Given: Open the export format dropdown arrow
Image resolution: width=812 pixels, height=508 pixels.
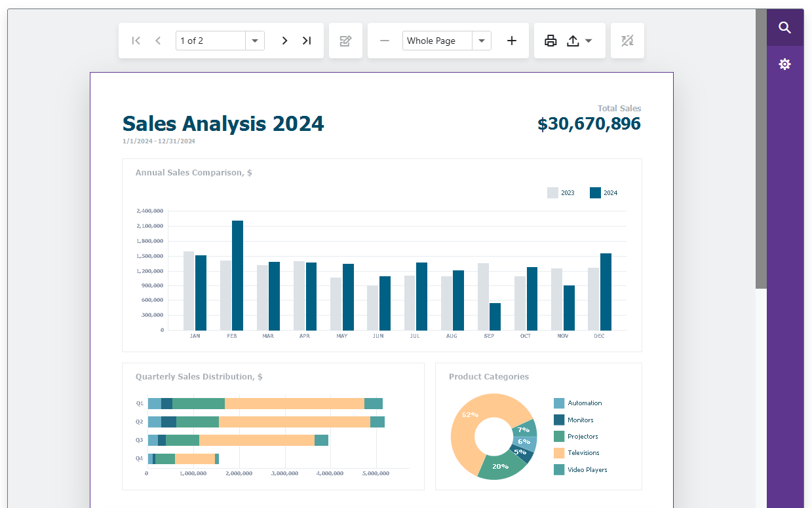Looking at the screenshot, I should tap(589, 41).
